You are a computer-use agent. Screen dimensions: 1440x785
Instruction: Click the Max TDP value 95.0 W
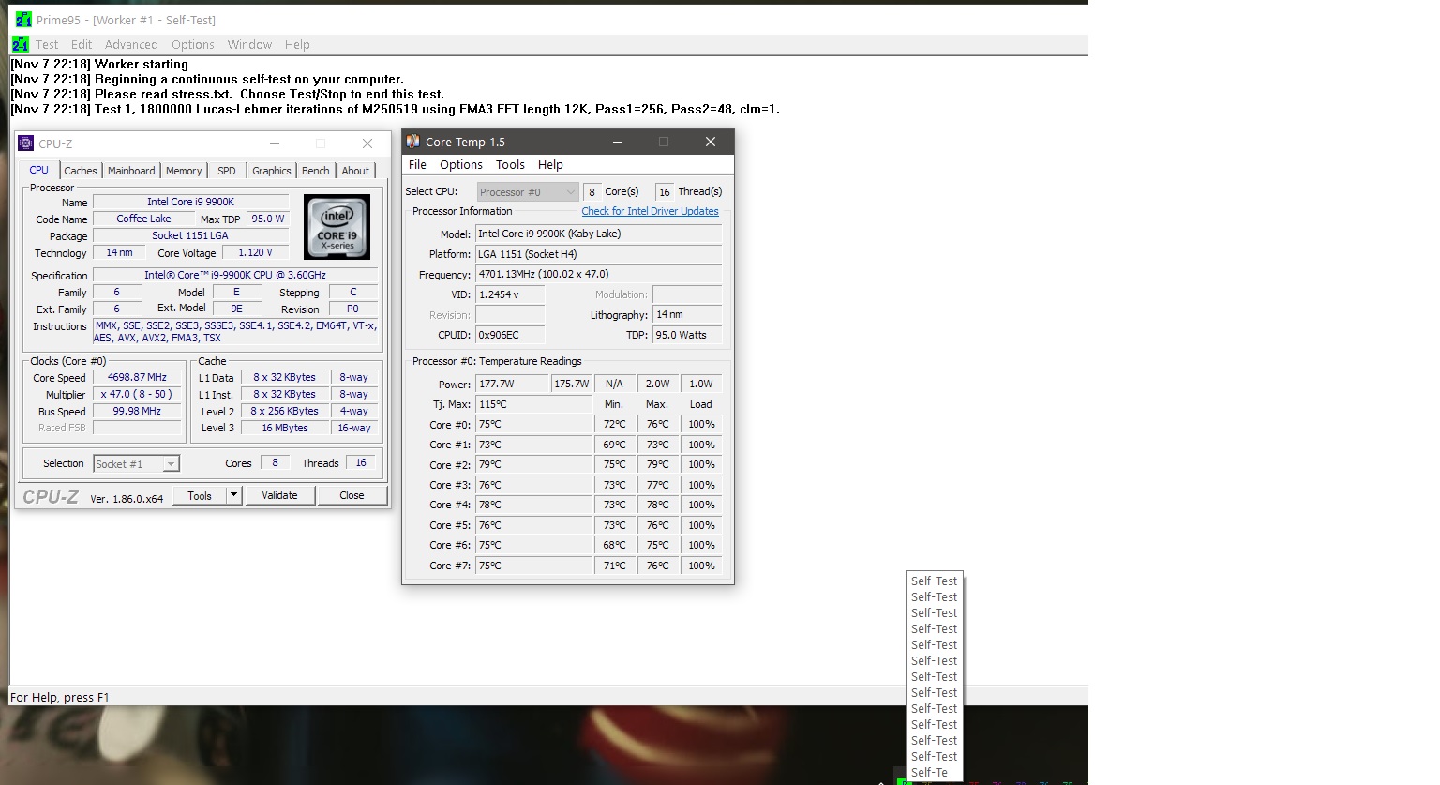click(268, 219)
